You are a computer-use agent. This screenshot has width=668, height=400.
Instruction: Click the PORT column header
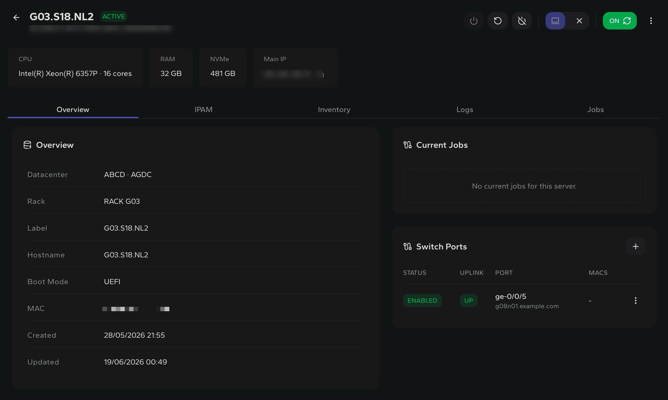pyautogui.click(x=504, y=273)
